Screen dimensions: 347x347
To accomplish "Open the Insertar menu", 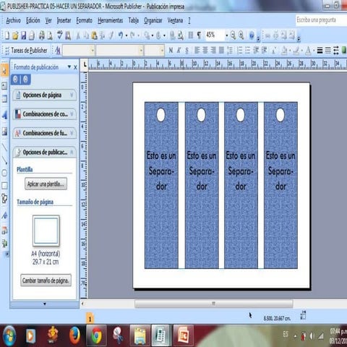I will tap(64, 20).
